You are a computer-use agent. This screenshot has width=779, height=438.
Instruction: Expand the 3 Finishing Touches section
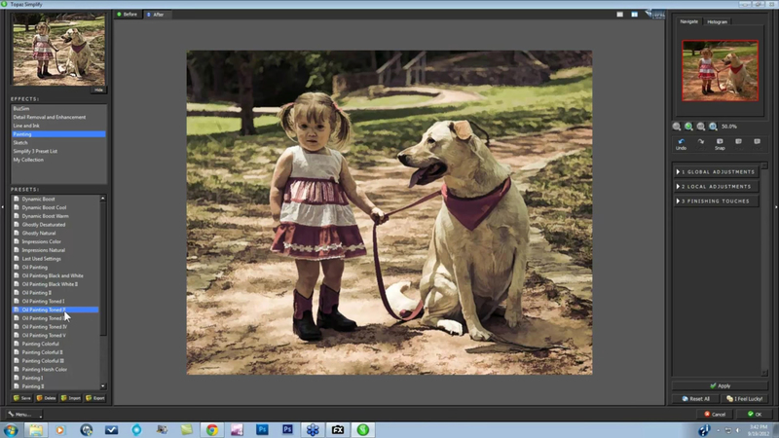click(x=716, y=201)
